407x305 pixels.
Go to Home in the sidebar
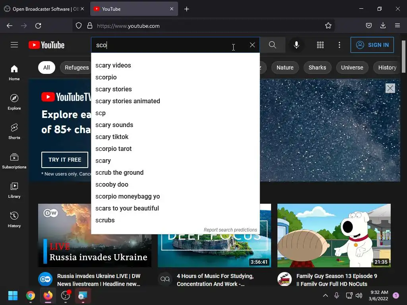coord(14,73)
